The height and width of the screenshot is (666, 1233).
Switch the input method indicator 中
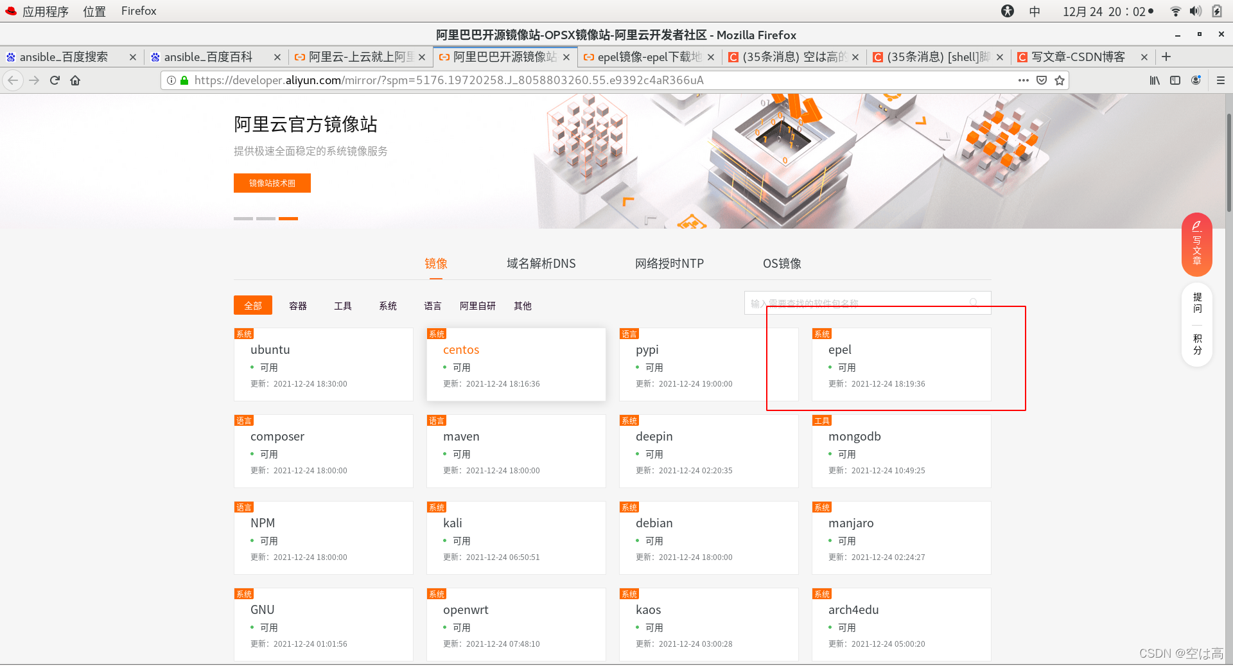[1035, 11]
